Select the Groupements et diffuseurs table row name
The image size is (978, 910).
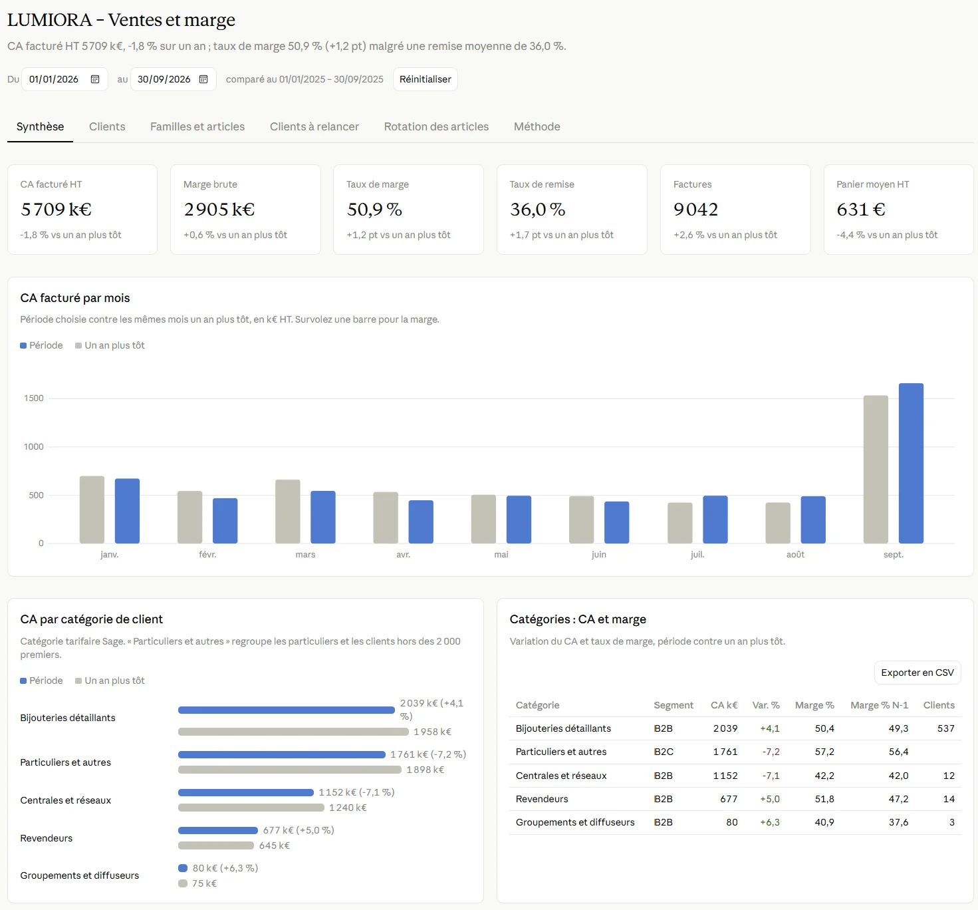coord(575,822)
